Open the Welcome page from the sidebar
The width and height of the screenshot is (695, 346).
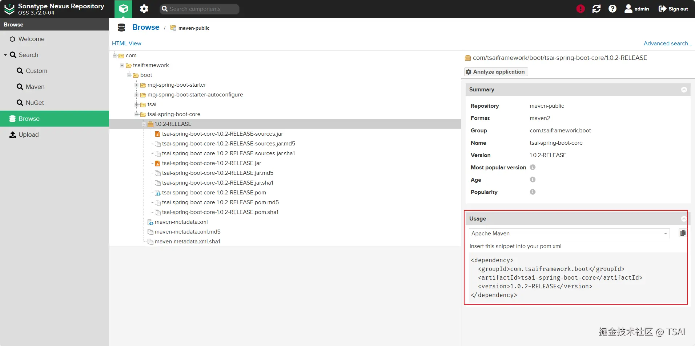[31, 39]
